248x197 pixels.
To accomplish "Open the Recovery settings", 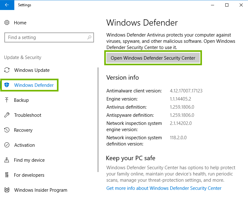I will [x=23, y=130].
